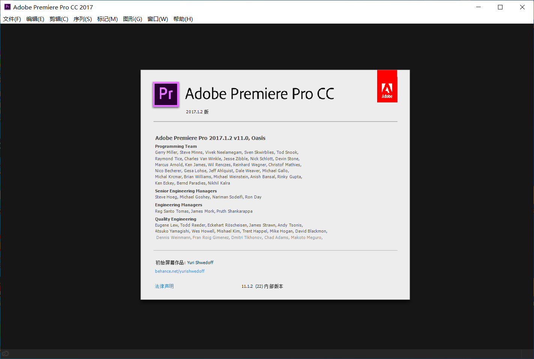Open the 法律声明 legal notices link
The width and height of the screenshot is (534, 359).
click(164, 286)
